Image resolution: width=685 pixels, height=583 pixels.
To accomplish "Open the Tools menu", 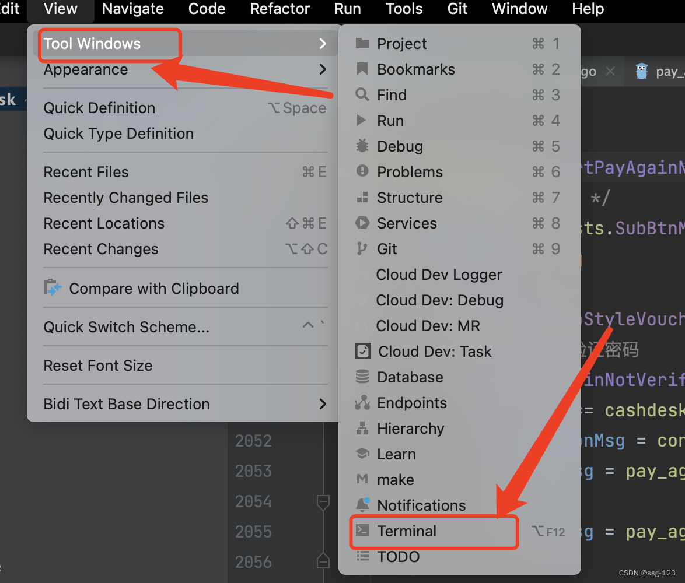I will [404, 9].
